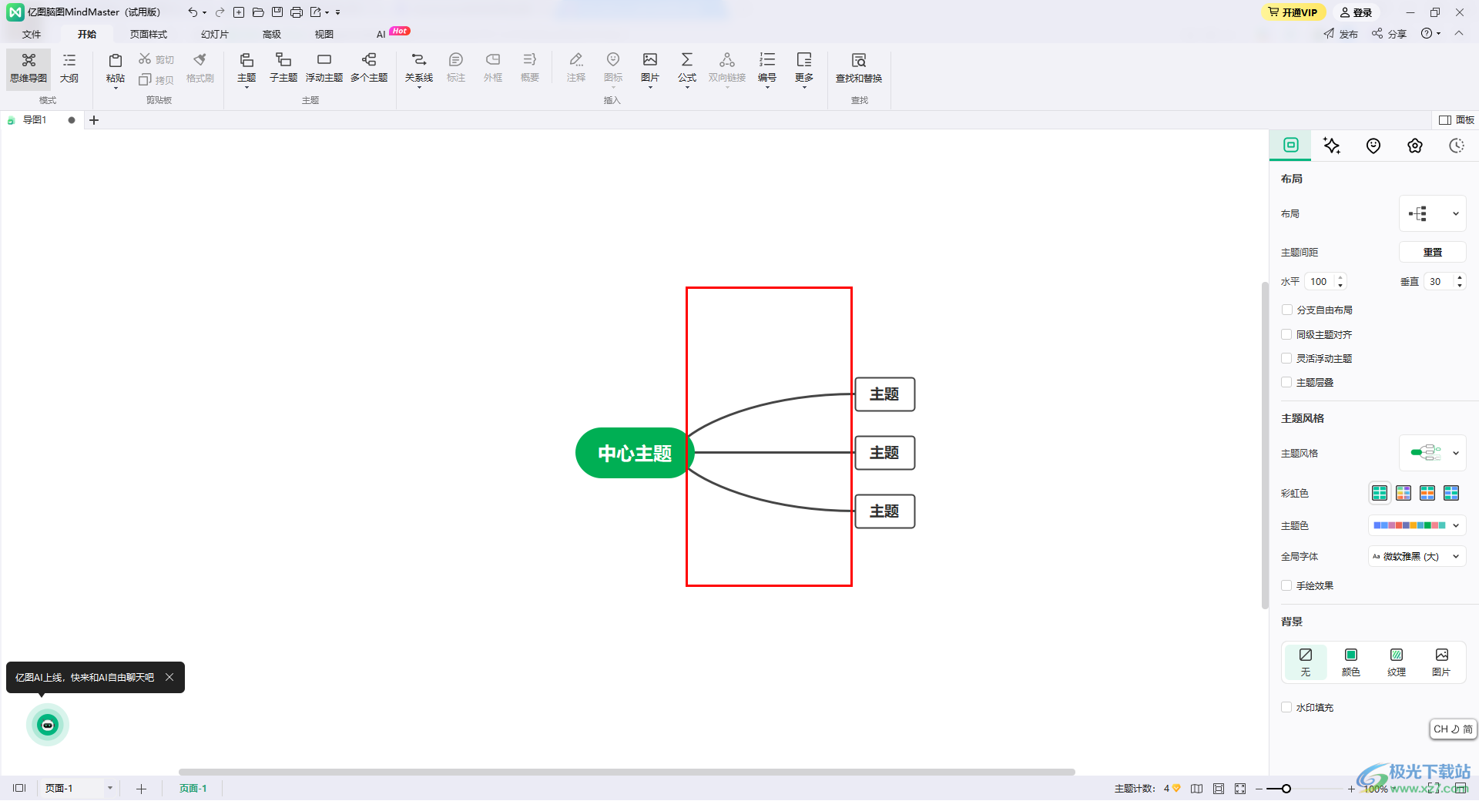Increase the vertical (垂直) spacing value

[x=1459, y=277]
